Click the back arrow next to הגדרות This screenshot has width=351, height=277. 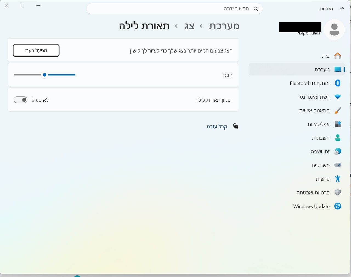pyautogui.click(x=342, y=9)
